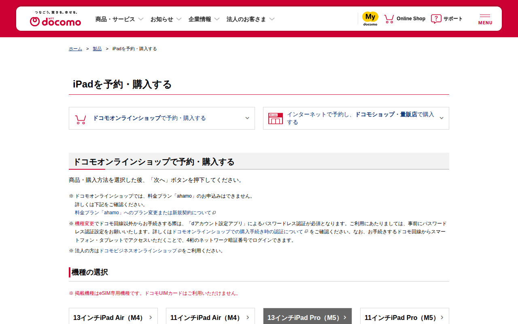The image size is (518, 324).
Task: Open 料金プラン「ahamo」へのプラン変更 link
Action: (143, 213)
